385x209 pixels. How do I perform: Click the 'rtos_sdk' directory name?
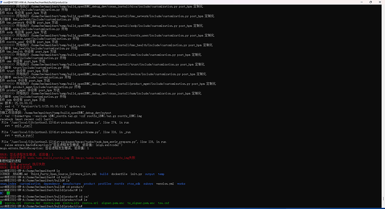[134, 184]
